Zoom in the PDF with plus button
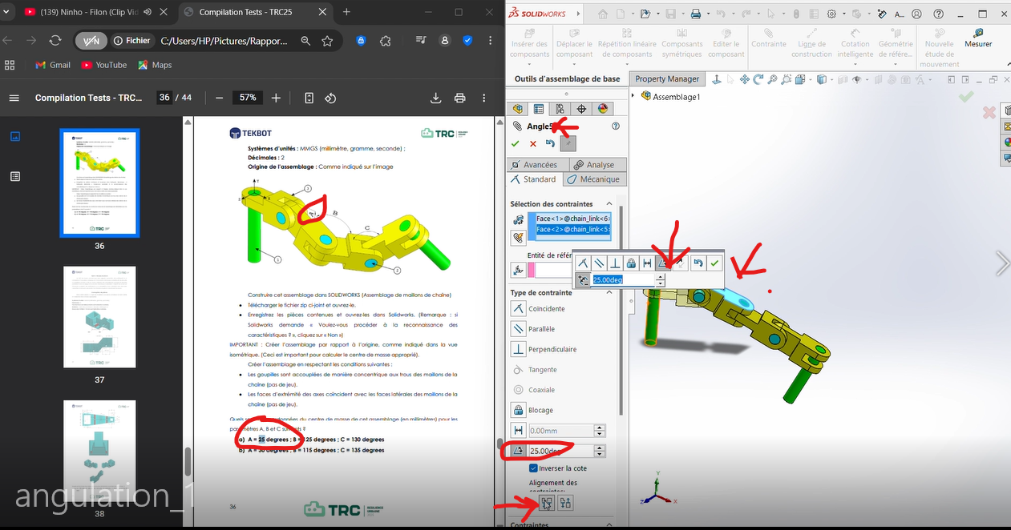Image resolution: width=1011 pixels, height=530 pixels. pos(276,98)
